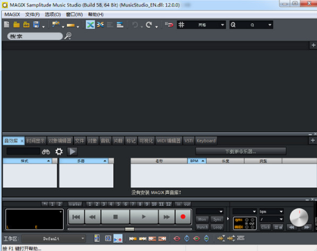Click into the toolbar search field
Image resolution: width=317 pixels, height=251 pixels.
pos(35,36)
